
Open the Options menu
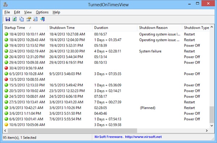click(x=42, y=12)
